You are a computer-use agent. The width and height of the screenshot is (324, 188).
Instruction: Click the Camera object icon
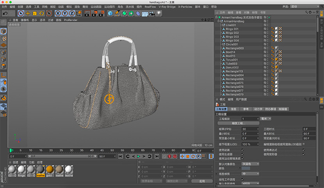(x=152, y=13)
